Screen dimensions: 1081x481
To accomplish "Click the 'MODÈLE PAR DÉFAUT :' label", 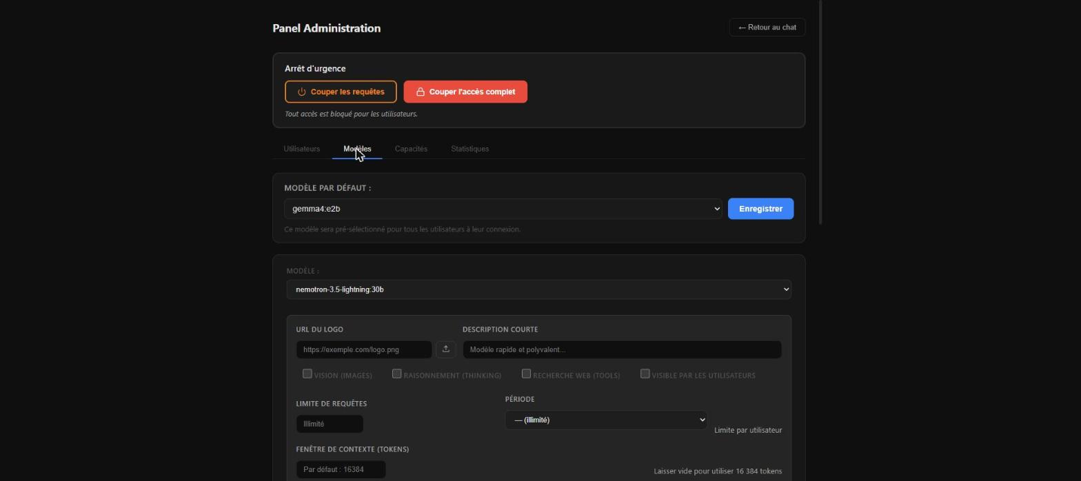I will [327, 187].
